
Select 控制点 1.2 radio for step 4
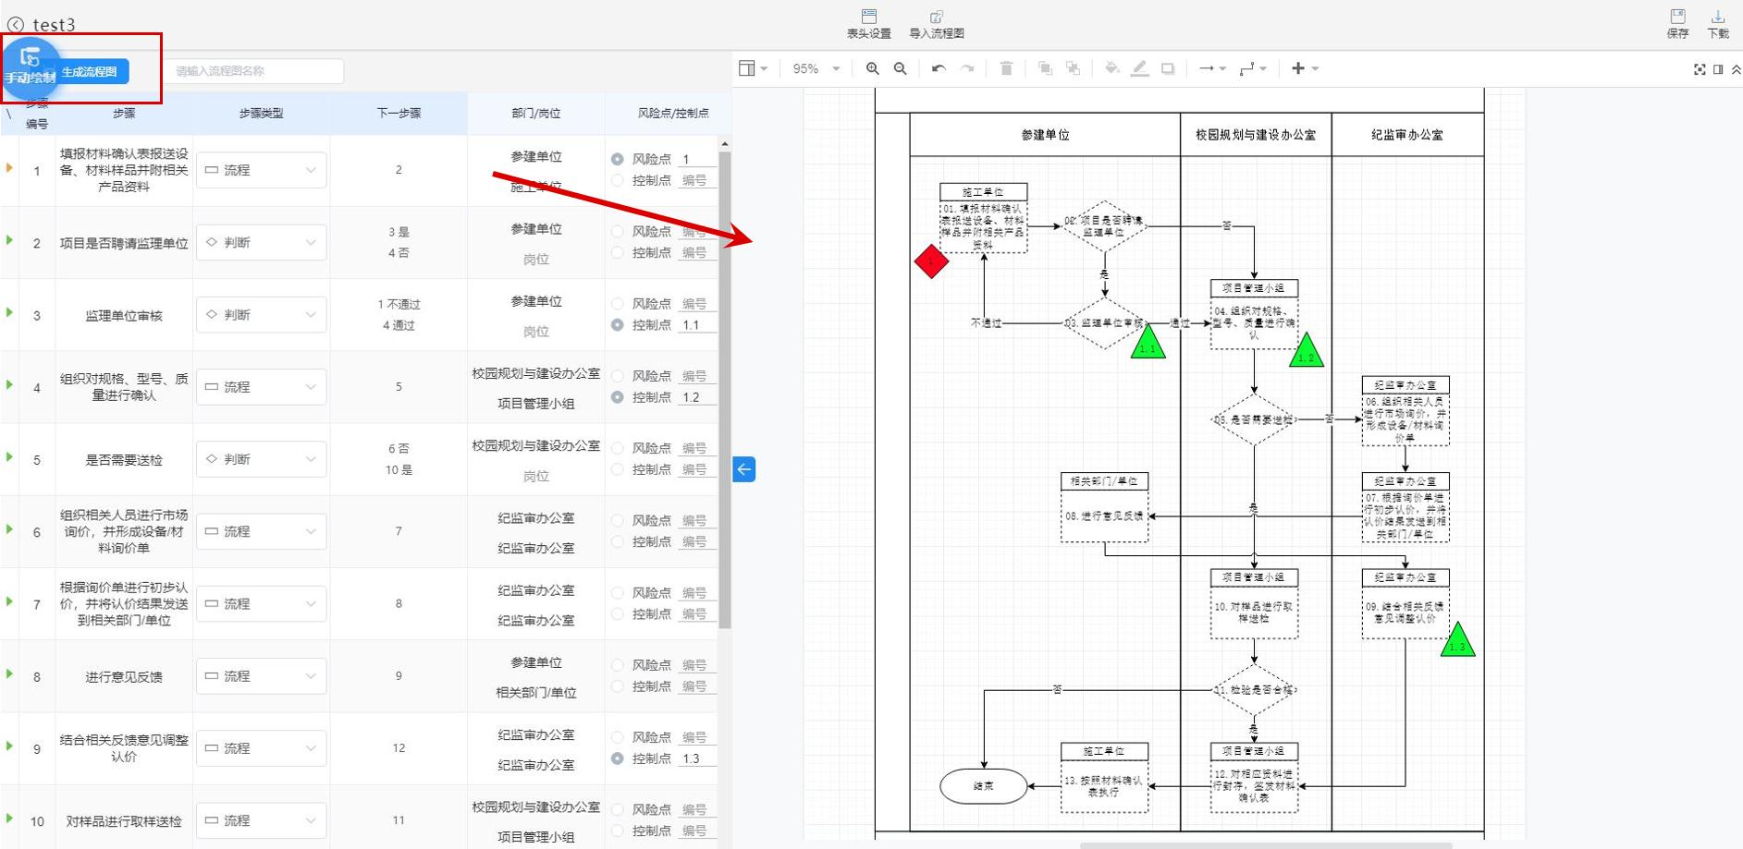tap(618, 397)
